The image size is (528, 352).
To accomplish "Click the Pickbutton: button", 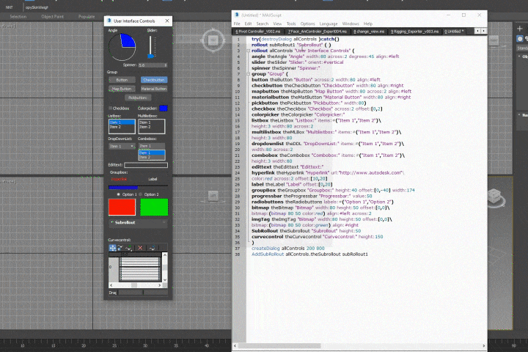I will 138,98.
